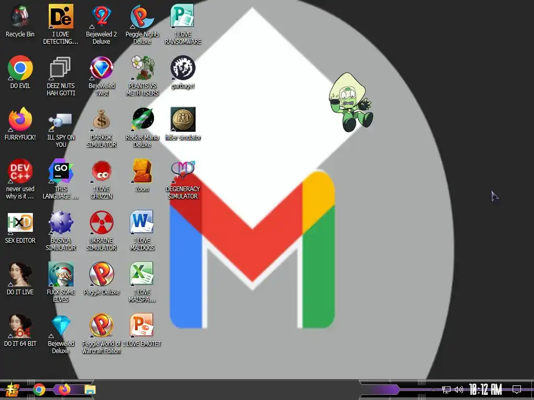Click the 10:12 AM taskbar clock
The height and width of the screenshot is (400, 534).
[486, 390]
